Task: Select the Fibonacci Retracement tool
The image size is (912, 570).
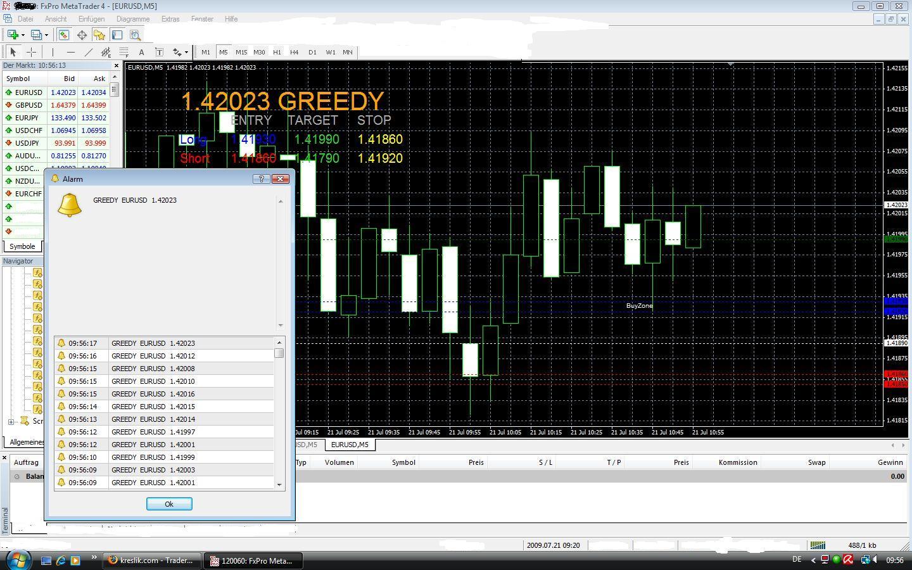Action: (124, 52)
